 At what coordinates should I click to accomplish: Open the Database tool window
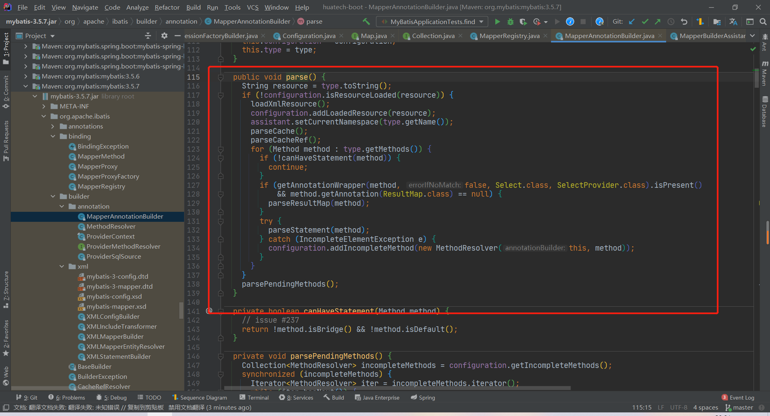click(764, 112)
